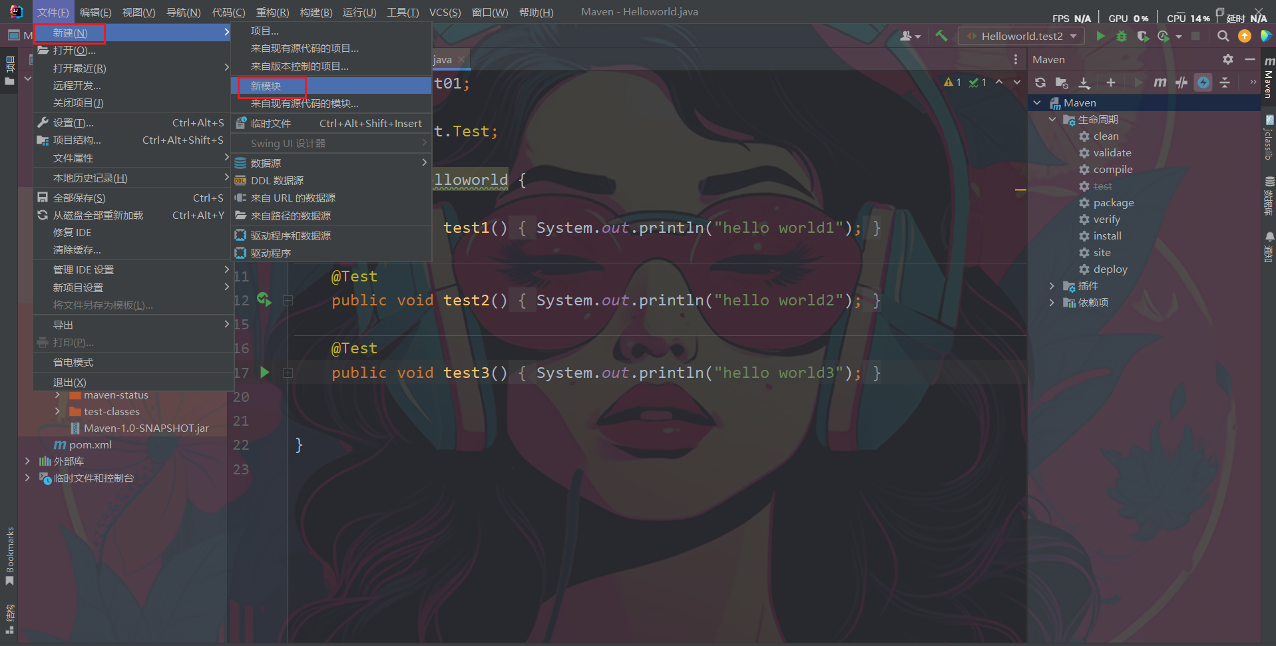
Task: Click 退出(X) in the File menu
Action: (x=133, y=383)
